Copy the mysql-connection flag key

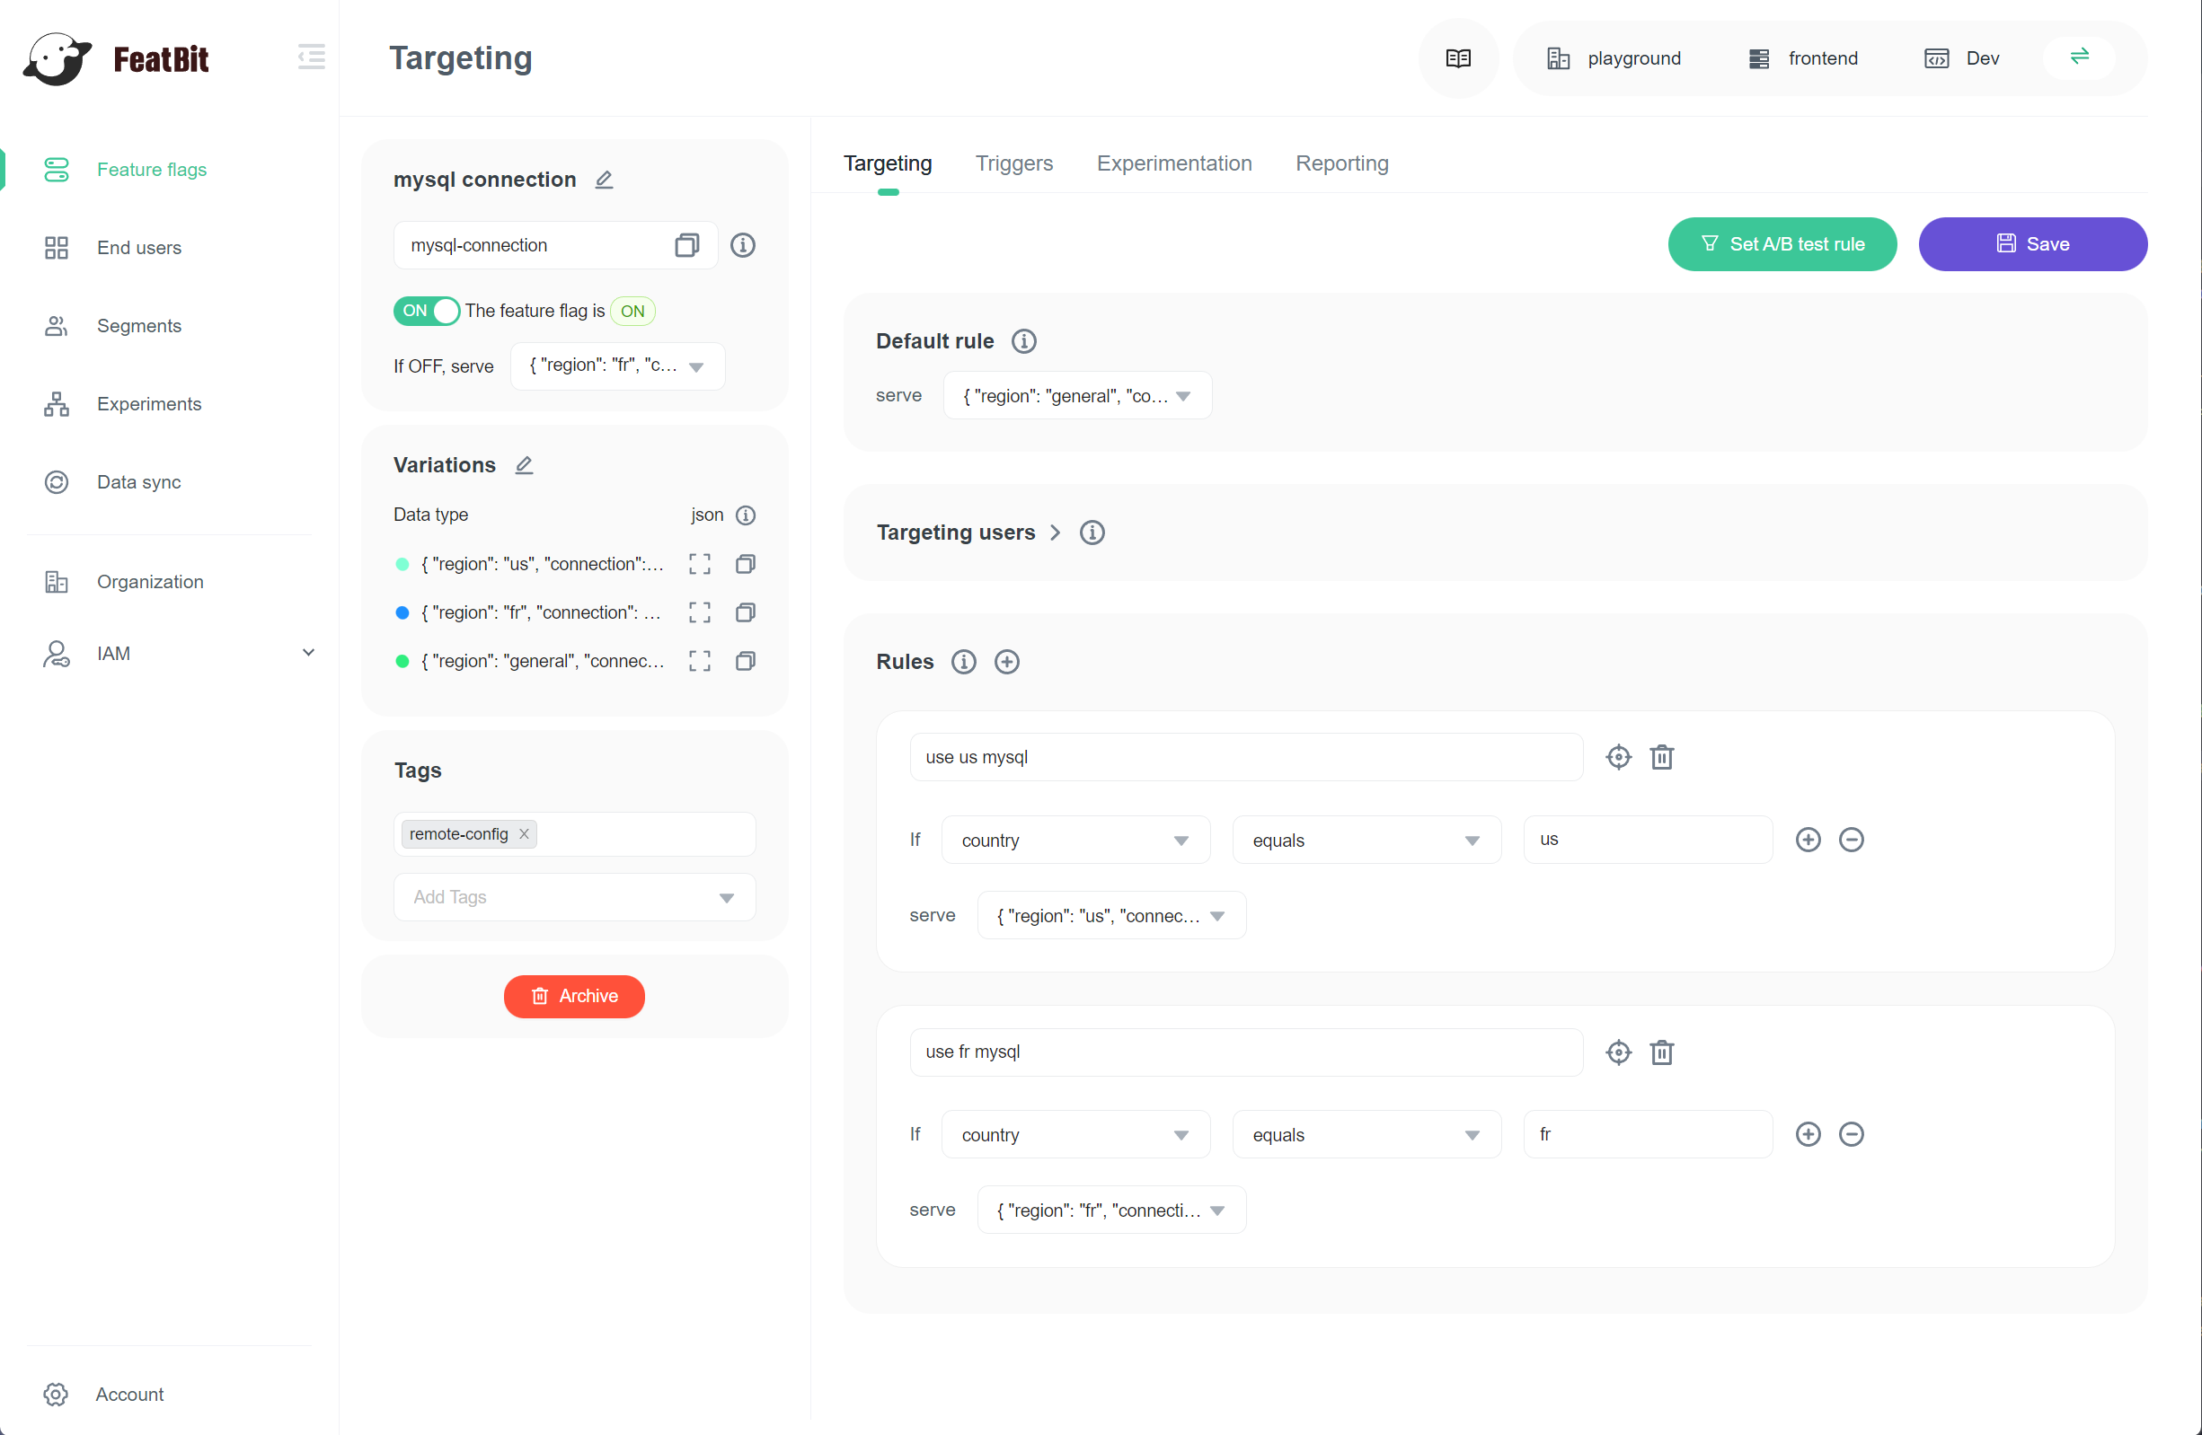click(686, 245)
